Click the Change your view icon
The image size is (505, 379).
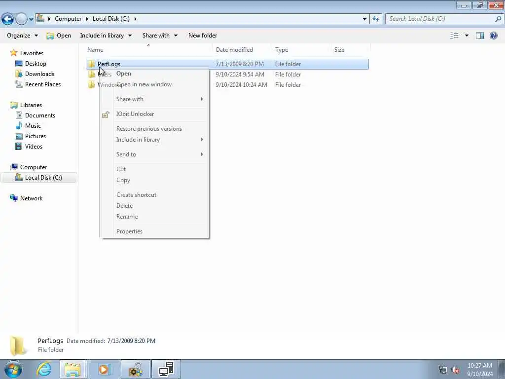pyautogui.click(x=454, y=36)
